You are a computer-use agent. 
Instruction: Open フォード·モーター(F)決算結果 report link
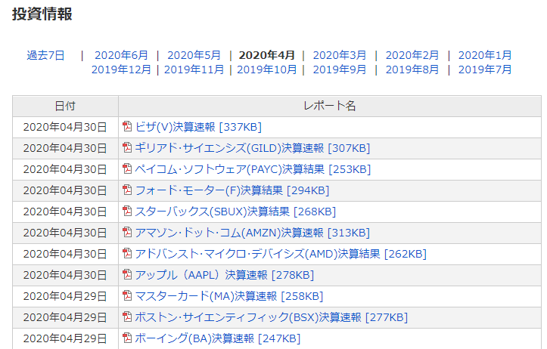pos(232,190)
